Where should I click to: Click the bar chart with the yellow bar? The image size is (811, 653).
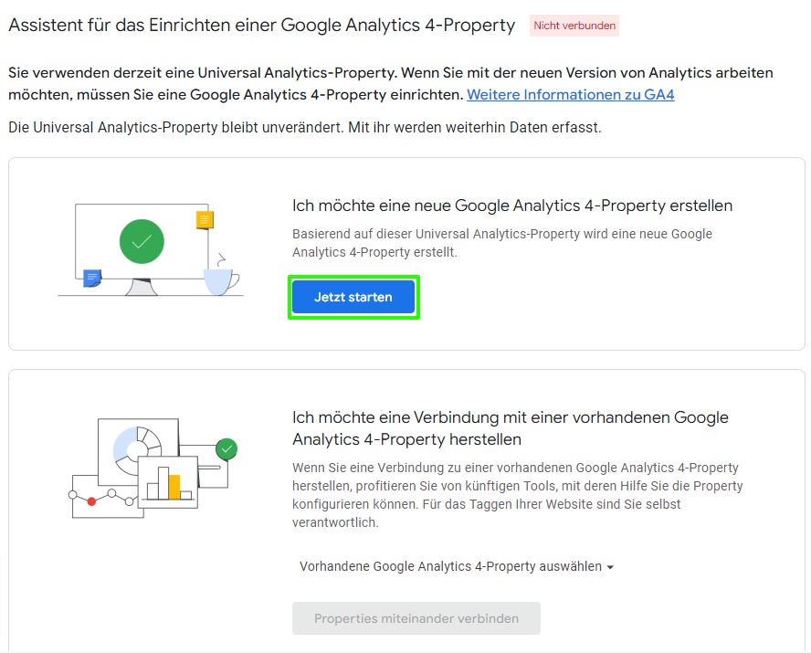tap(168, 482)
